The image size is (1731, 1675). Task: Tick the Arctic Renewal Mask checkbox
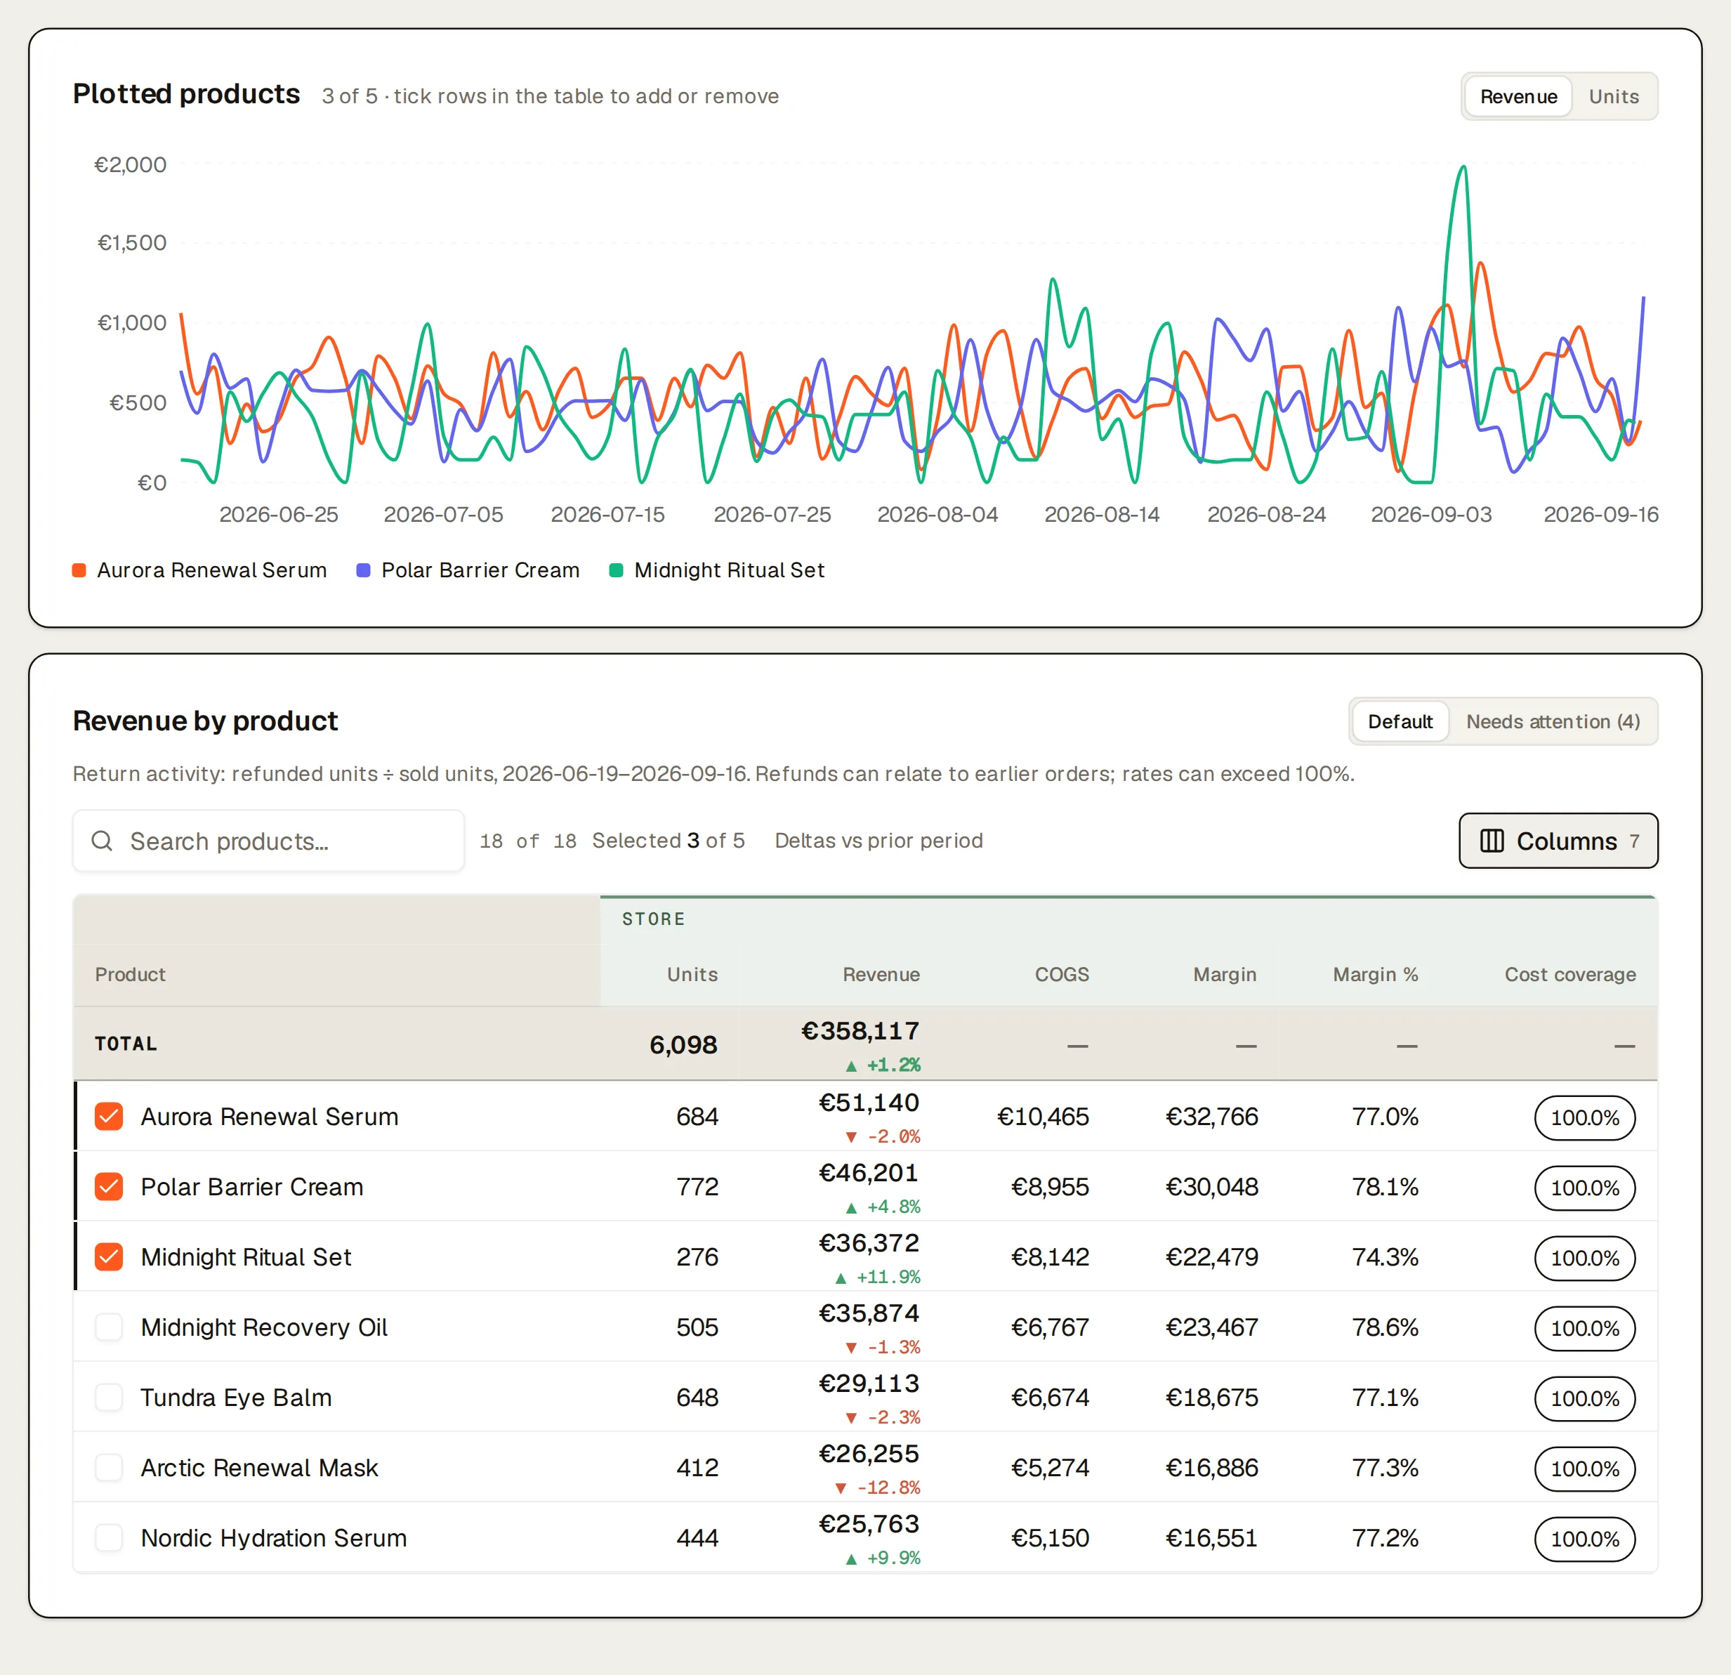(109, 1467)
